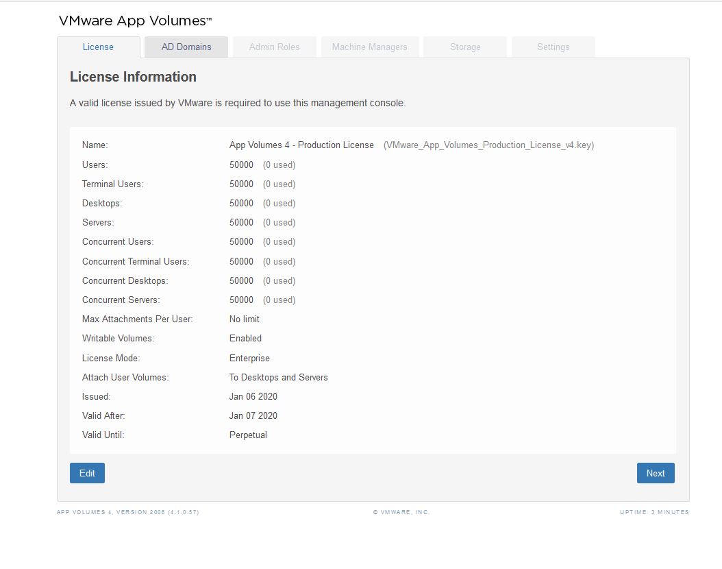Click the (0 used) text beside plain Servers:
The width and height of the screenshot is (722, 569).
click(279, 223)
